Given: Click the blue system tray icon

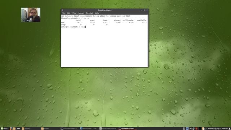Looking at the screenshot, I should [x=187, y=129].
